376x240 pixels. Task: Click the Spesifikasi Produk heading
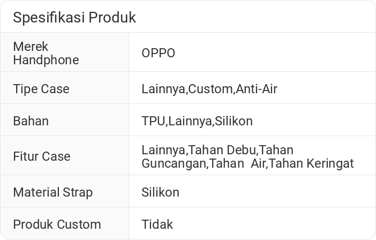coord(74,18)
